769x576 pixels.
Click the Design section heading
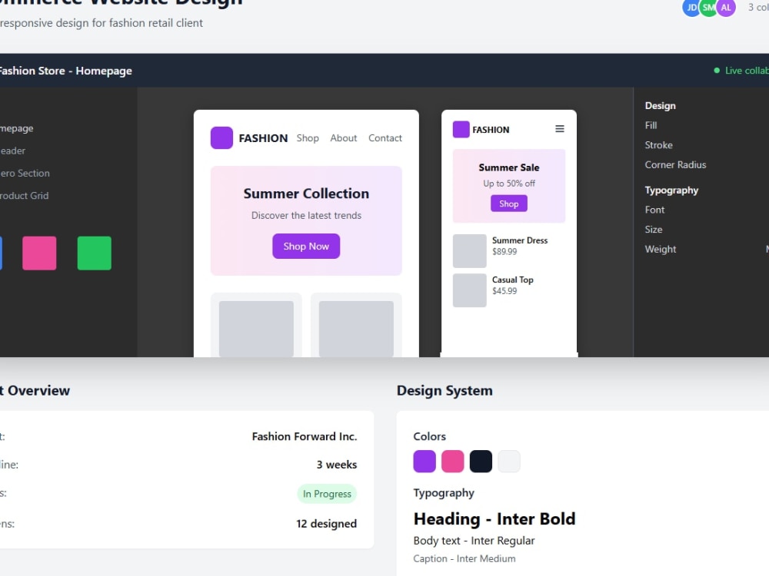(x=660, y=106)
